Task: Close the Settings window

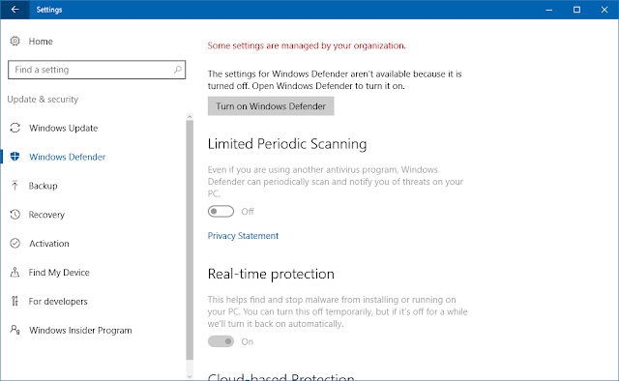Action: pyautogui.click(x=604, y=10)
